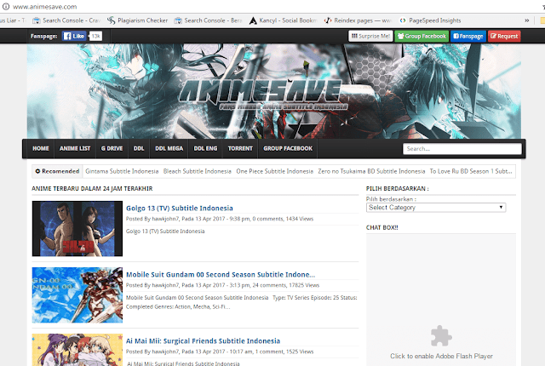Open the Search Console - Bera bookmark
The height and width of the screenshot is (366, 545).
[208, 20]
